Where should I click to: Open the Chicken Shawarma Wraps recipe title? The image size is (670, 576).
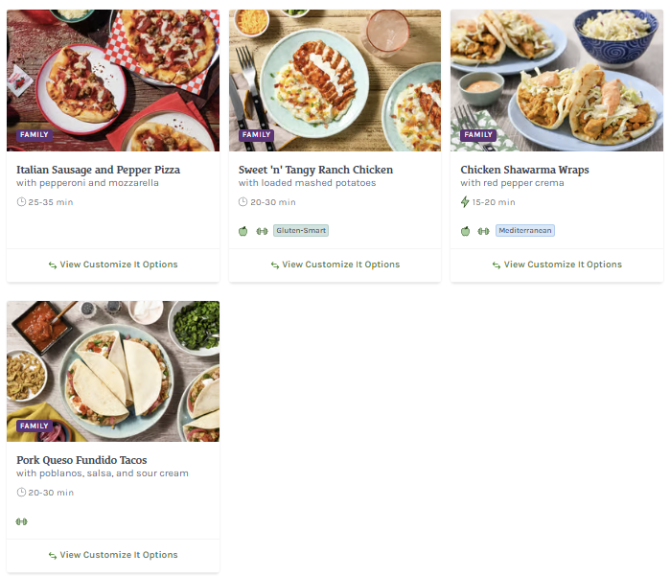click(524, 170)
